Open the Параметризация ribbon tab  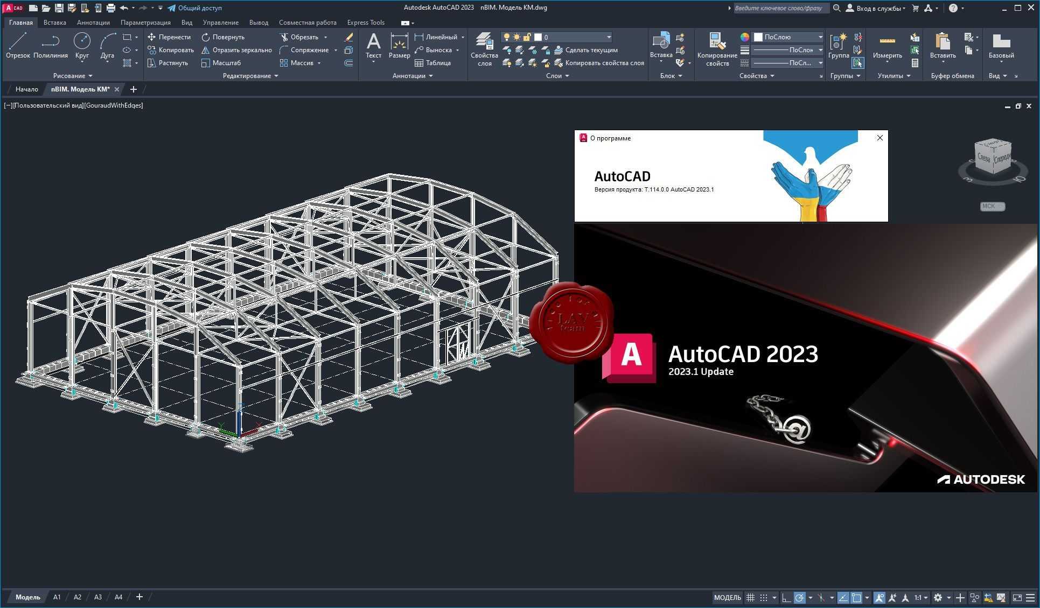[x=145, y=23]
